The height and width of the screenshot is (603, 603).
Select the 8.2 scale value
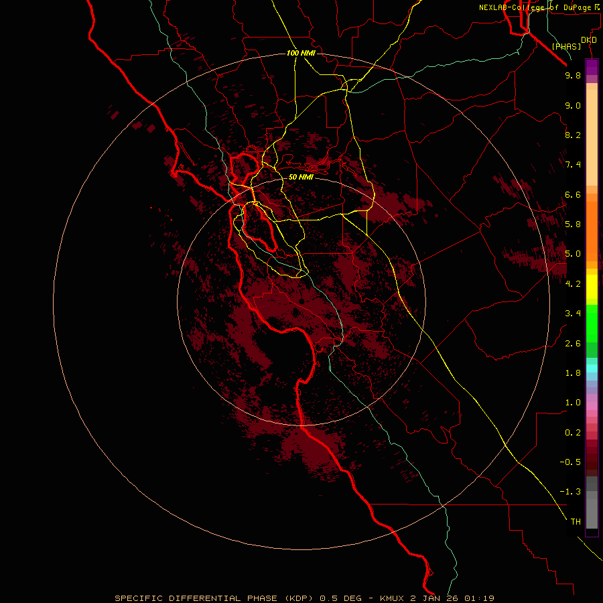click(573, 135)
